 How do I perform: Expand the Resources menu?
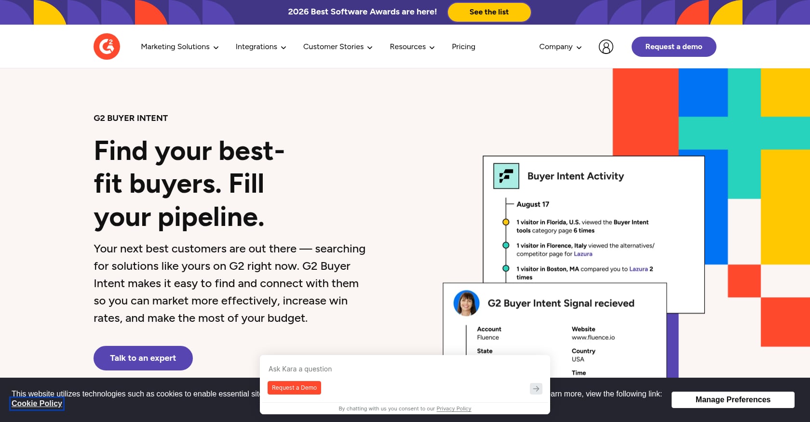[x=412, y=47]
